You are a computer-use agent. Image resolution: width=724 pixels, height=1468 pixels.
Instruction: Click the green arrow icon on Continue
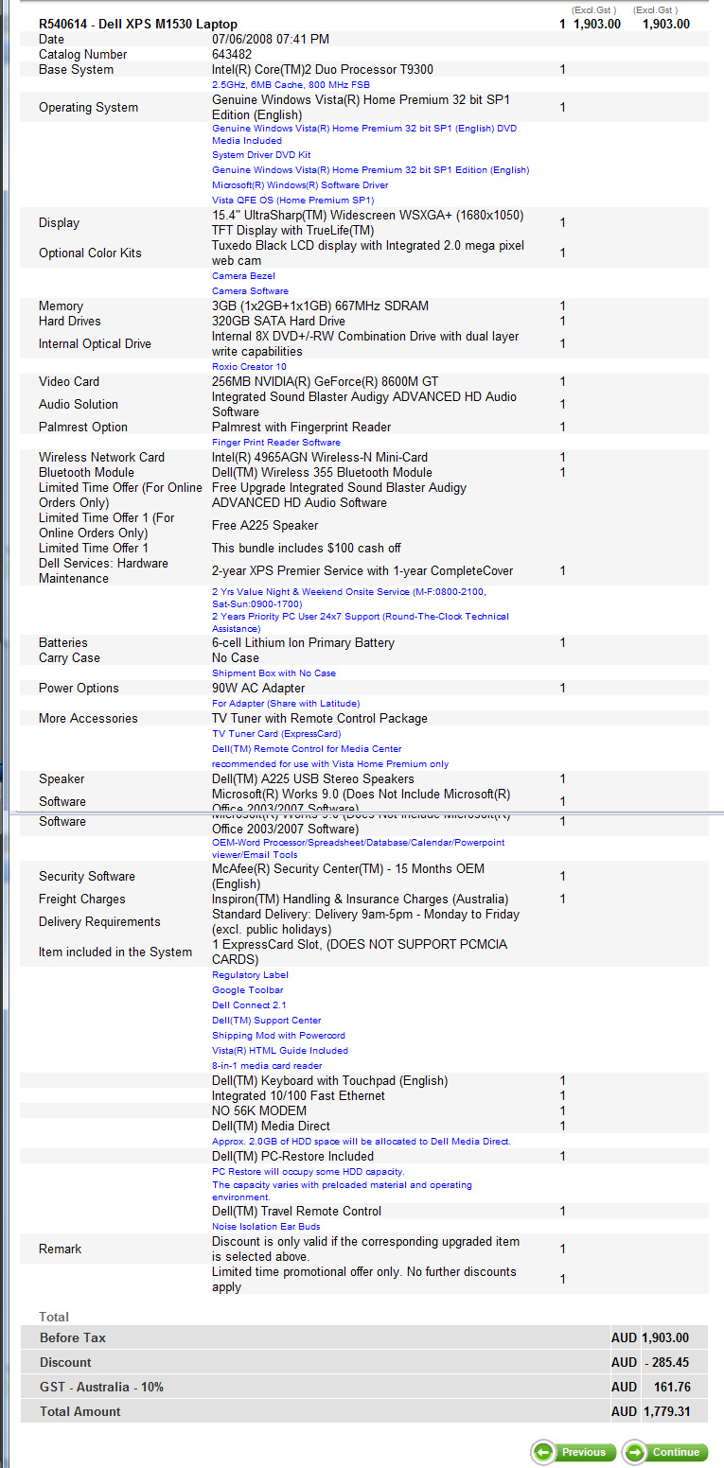[635, 1452]
